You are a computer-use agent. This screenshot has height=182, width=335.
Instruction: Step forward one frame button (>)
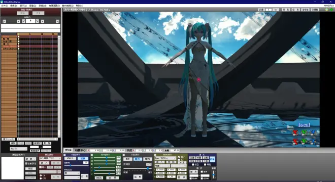coord(38,21)
